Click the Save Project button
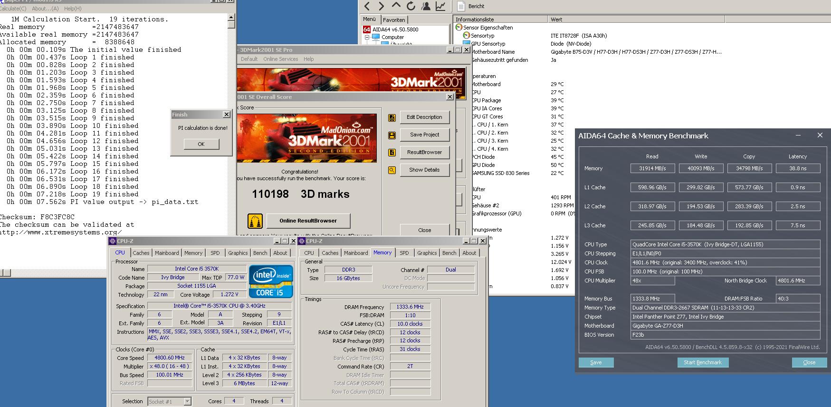 tap(424, 135)
